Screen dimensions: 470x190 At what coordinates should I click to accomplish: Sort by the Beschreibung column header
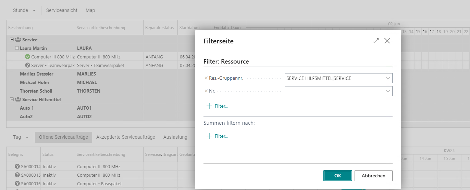40,28
